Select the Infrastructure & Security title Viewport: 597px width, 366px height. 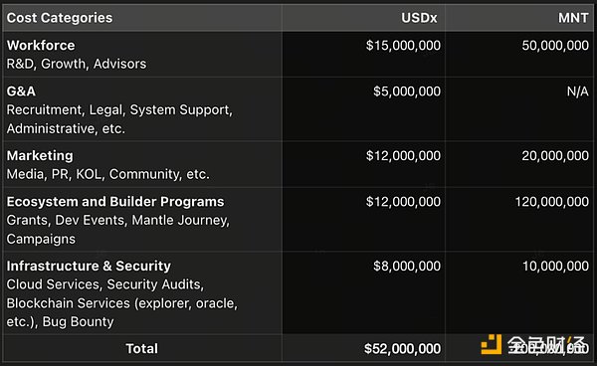89,266
